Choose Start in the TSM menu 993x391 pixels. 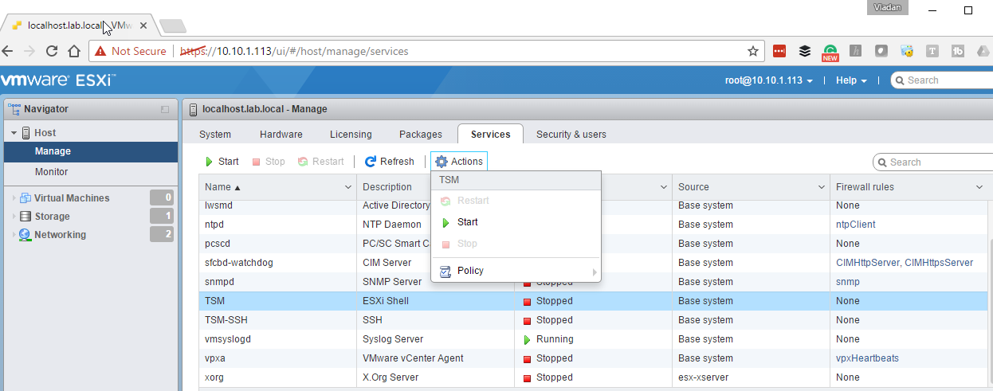click(x=467, y=222)
